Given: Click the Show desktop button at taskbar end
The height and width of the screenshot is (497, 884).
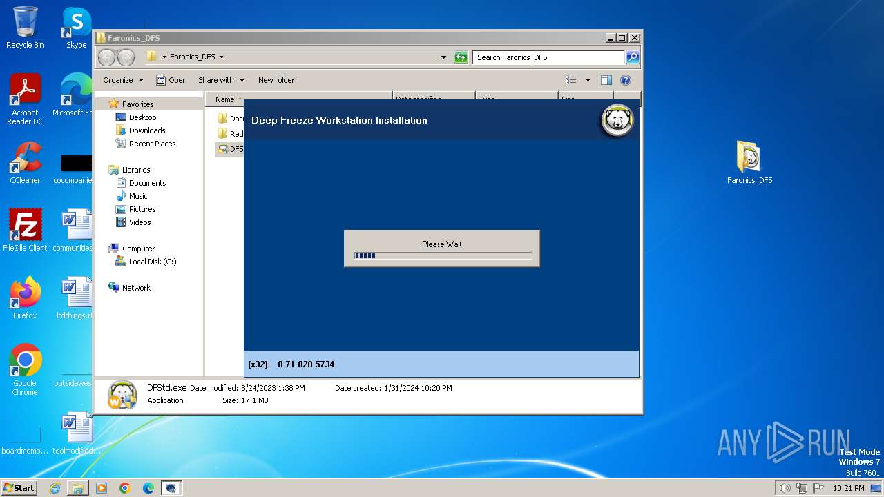Looking at the screenshot, I should click(876, 488).
